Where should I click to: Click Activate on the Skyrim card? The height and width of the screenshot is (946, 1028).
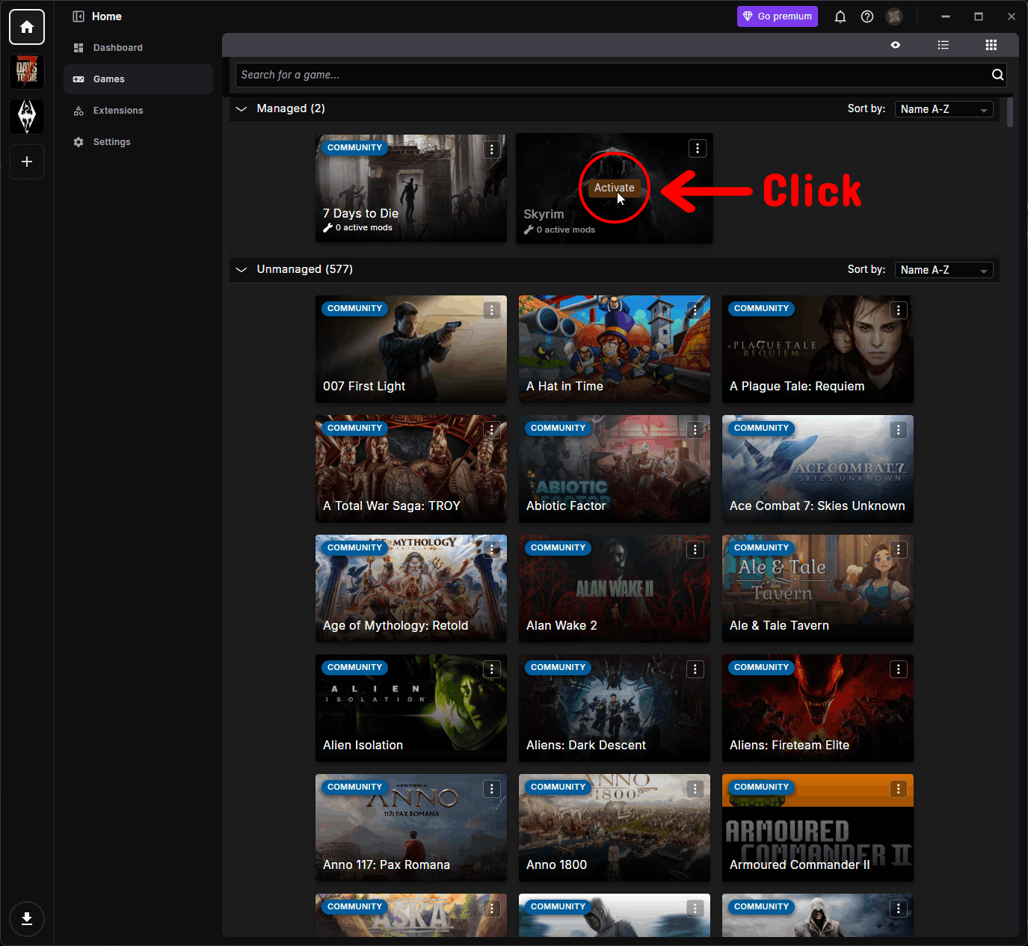[614, 188]
